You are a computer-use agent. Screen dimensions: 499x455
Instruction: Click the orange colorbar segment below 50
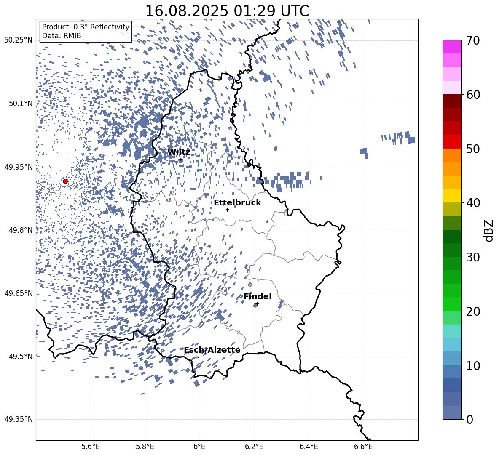coord(452,155)
